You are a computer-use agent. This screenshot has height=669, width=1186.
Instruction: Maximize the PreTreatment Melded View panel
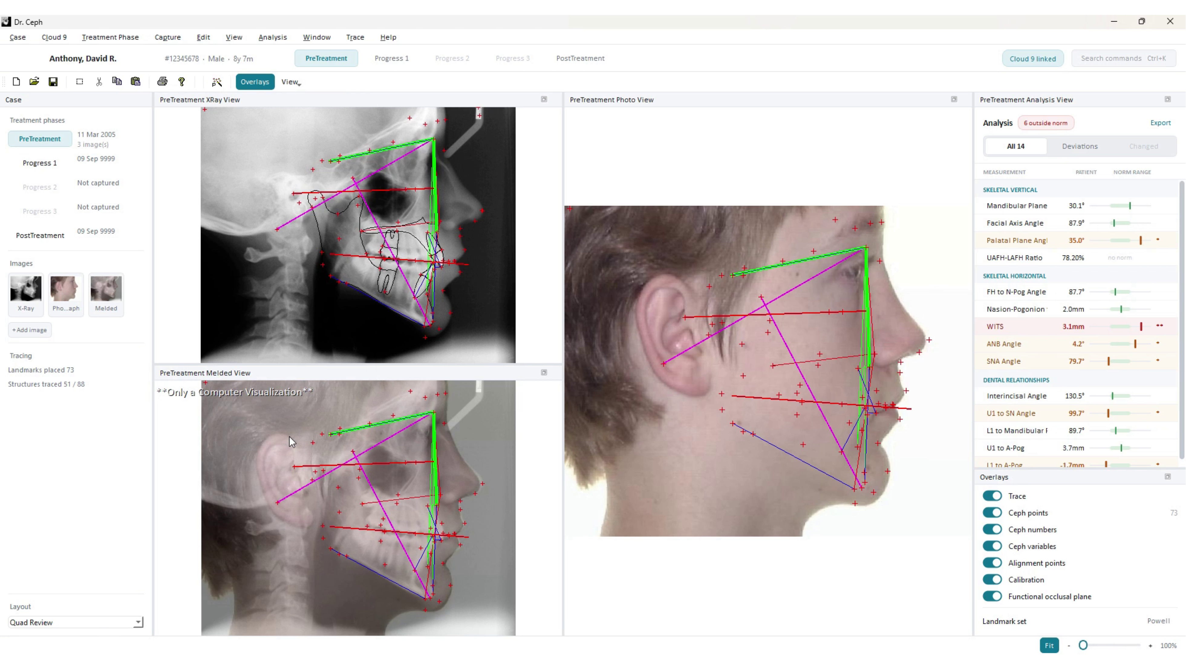pyautogui.click(x=544, y=373)
